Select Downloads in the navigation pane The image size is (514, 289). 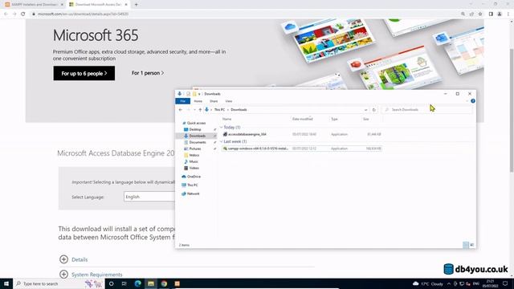(197, 136)
